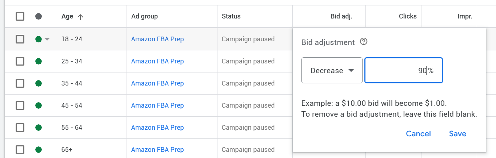Click the green status dot for 45 - 54
This screenshot has width=496, height=158.
(39, 105)
